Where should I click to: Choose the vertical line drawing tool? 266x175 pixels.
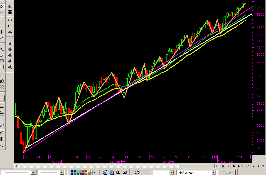click(2, 32)
